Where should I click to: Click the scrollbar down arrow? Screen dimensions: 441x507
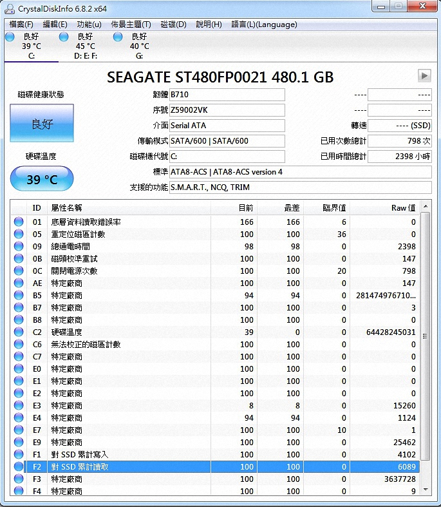pyautogui.click(x=426, y=490)
